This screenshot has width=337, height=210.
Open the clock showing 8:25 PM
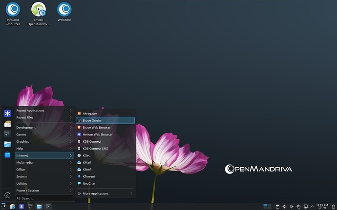[323, 207]
